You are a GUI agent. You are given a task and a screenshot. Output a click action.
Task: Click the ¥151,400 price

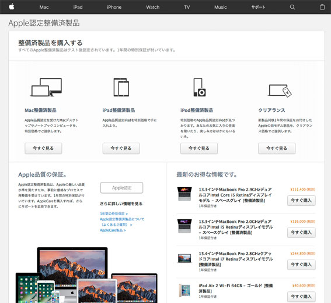point(303,190)
